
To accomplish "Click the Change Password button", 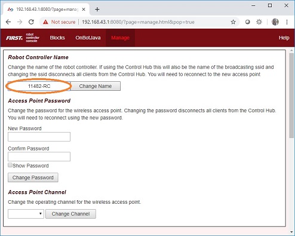I will pos(33,177).
